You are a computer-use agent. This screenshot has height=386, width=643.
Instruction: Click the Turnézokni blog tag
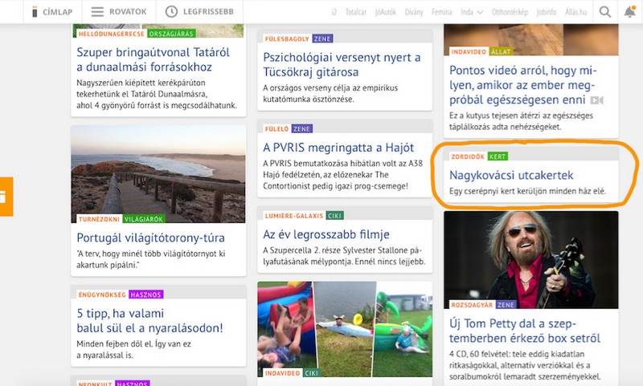pos(99,219)
